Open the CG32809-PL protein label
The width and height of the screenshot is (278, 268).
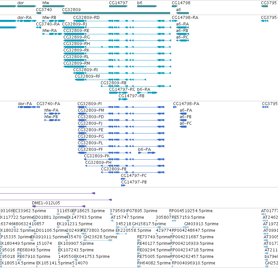click(90, 143)
